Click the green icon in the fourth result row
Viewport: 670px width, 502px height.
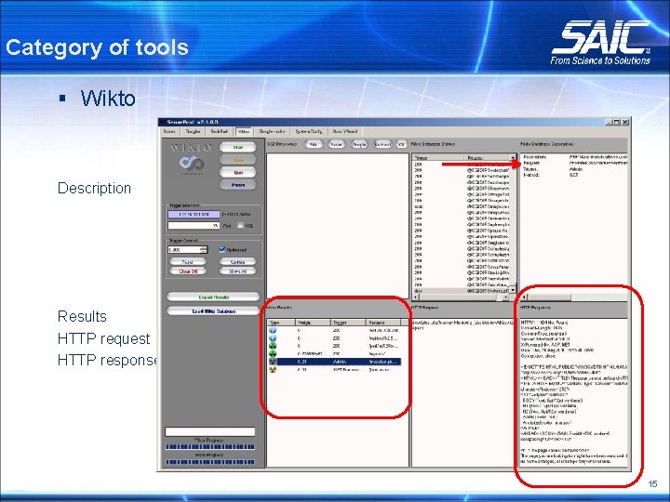coord(273,353)
